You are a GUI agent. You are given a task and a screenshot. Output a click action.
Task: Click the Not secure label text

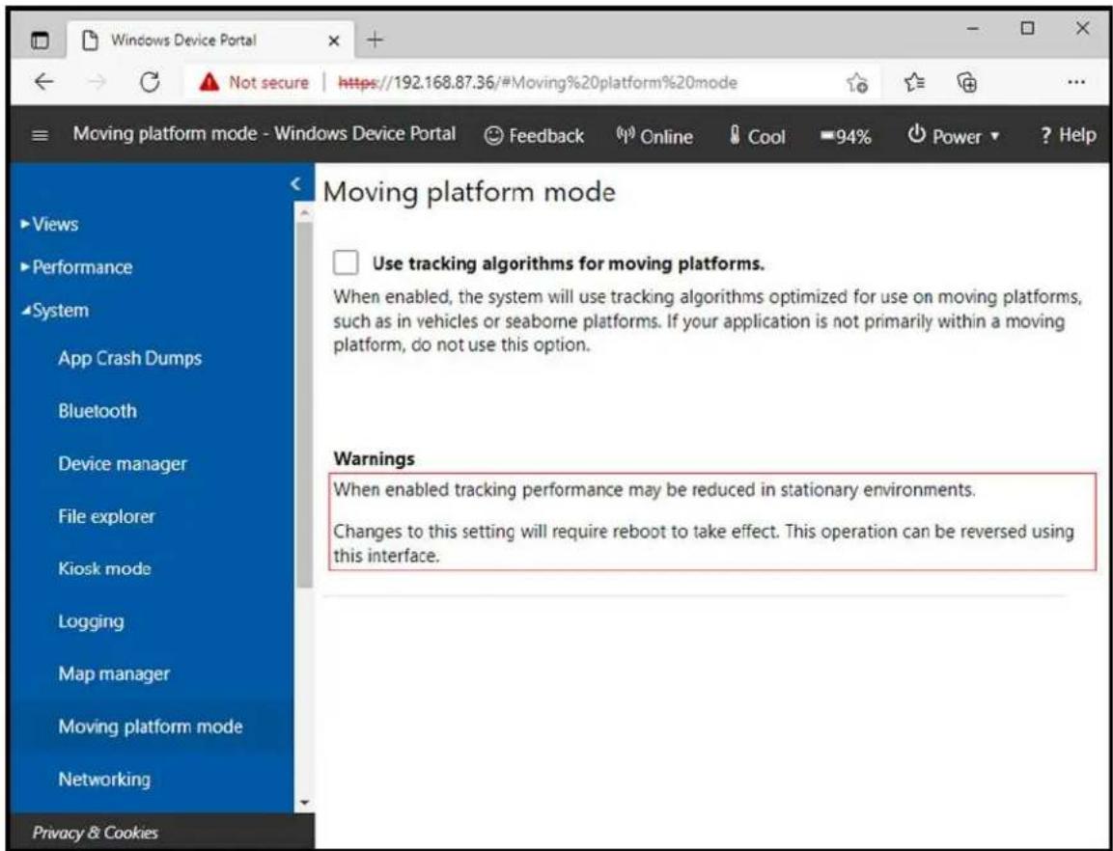tap(268, 82)
